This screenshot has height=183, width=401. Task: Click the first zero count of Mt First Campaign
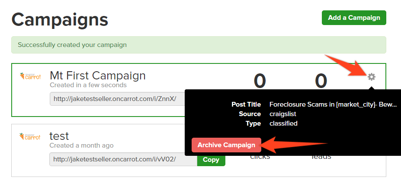(x=260, y=81)
